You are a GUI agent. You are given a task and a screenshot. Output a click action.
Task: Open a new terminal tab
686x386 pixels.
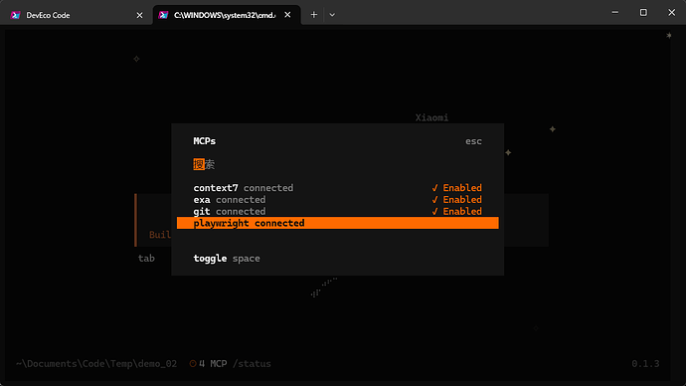coord(314,15)
